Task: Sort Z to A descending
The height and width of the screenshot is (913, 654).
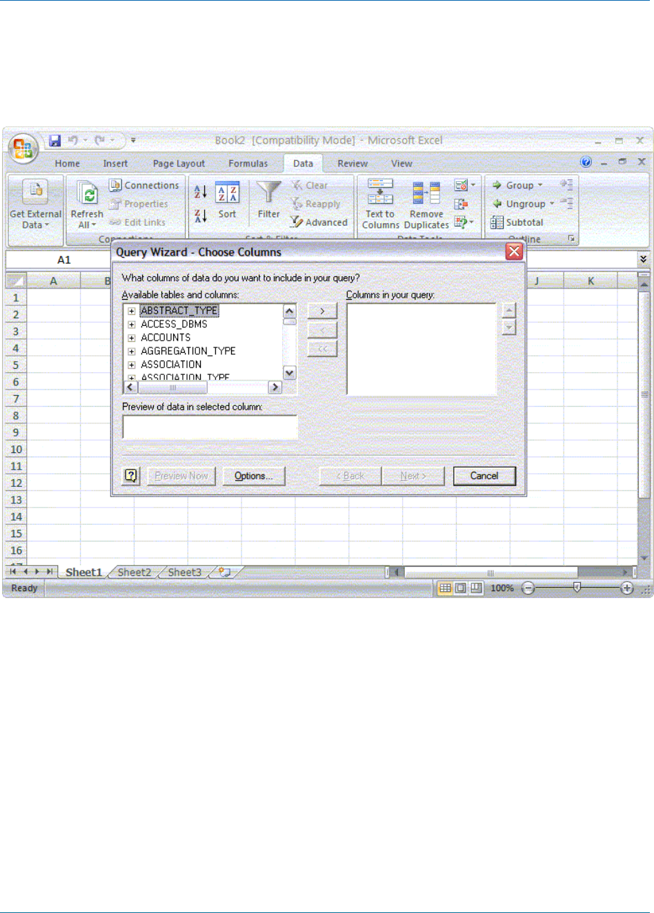Action: (200, 216)
